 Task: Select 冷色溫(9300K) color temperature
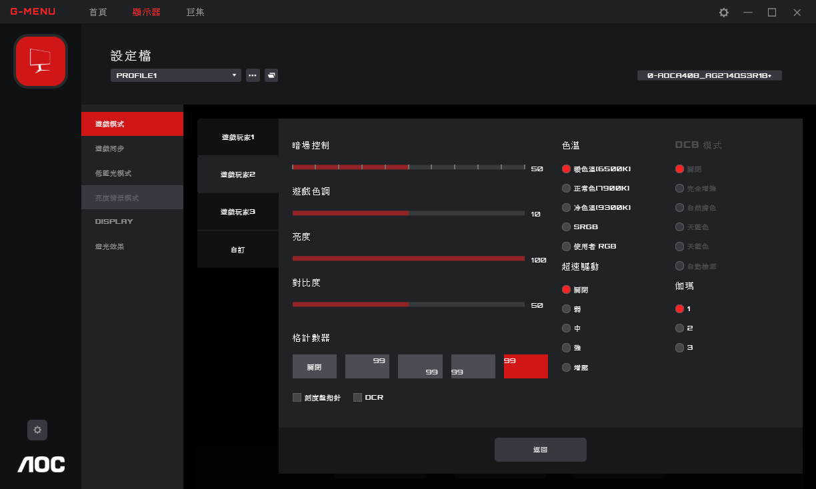[567, 208]
